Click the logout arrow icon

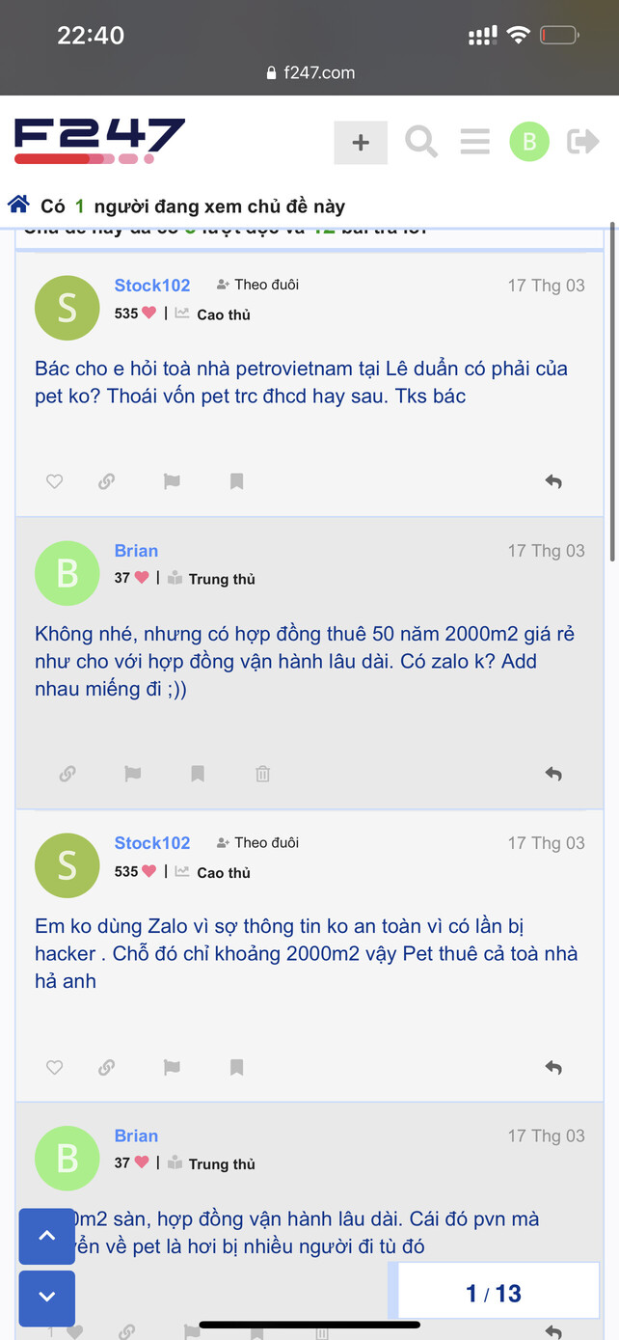pyautogui.click(x=583, y=143)
